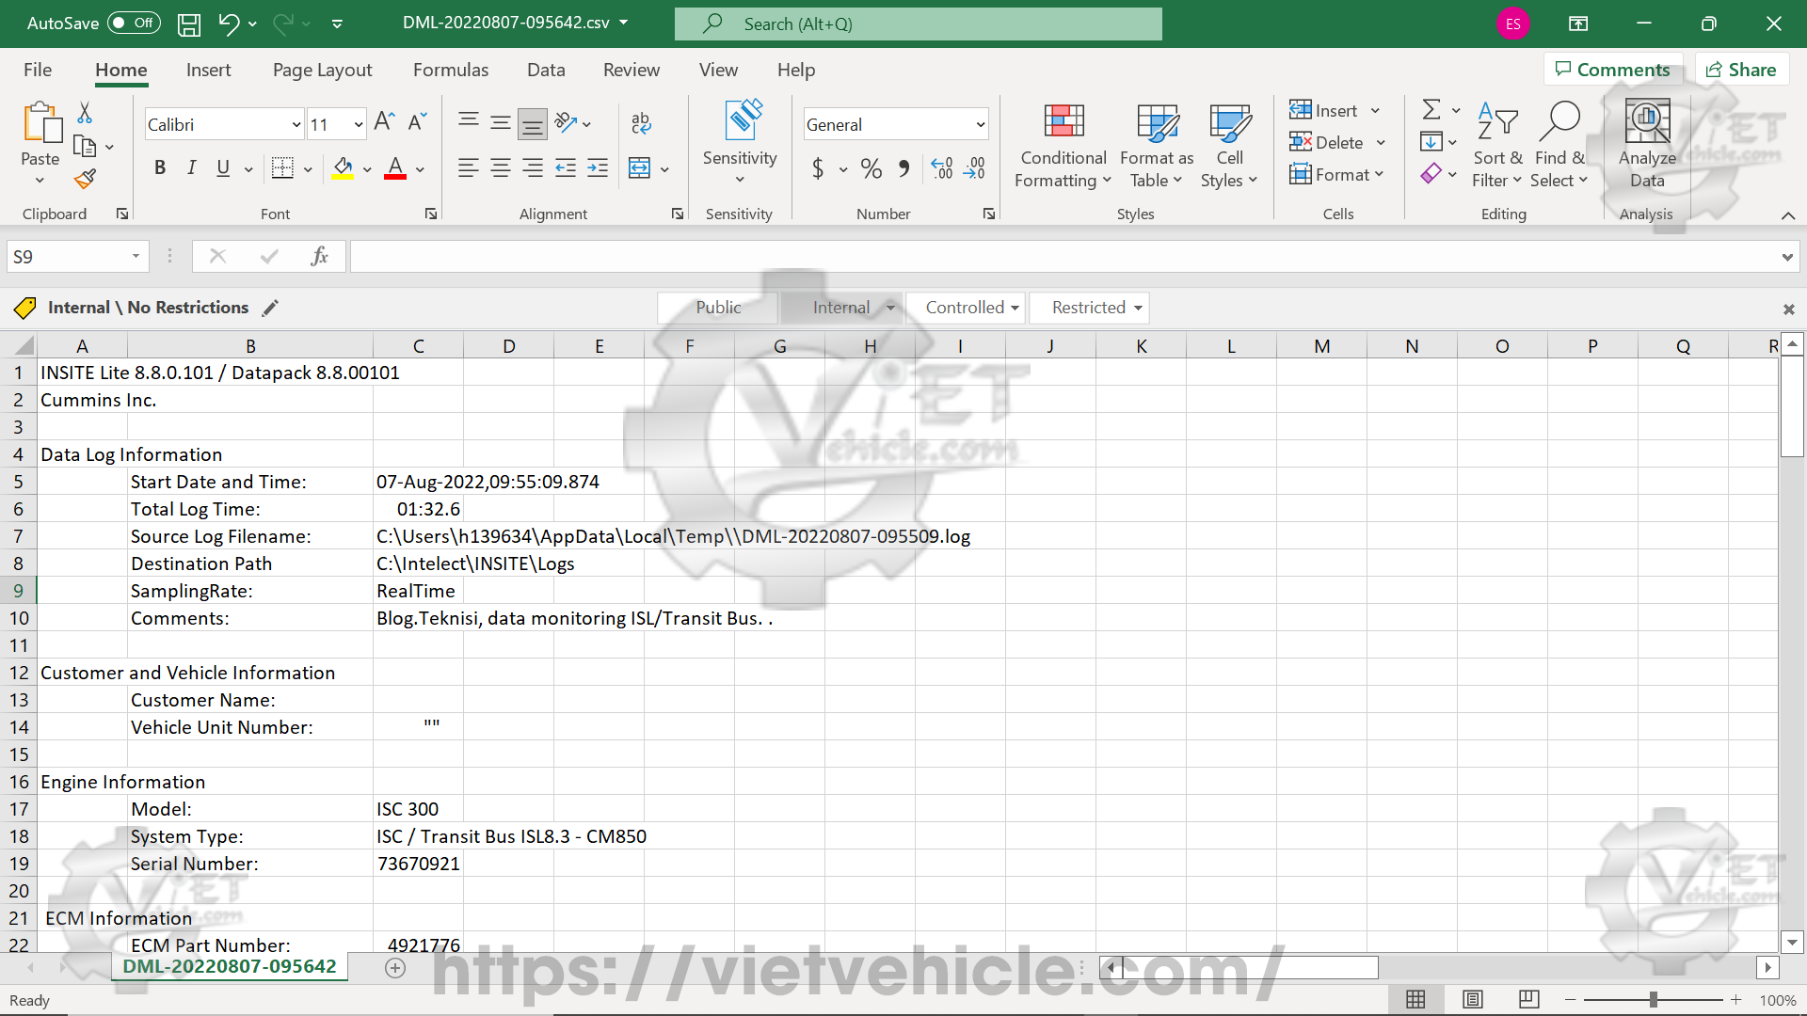Expand the General number format dropdown
This screenshot has height=1016, width=1807.
tap(980, 125)
